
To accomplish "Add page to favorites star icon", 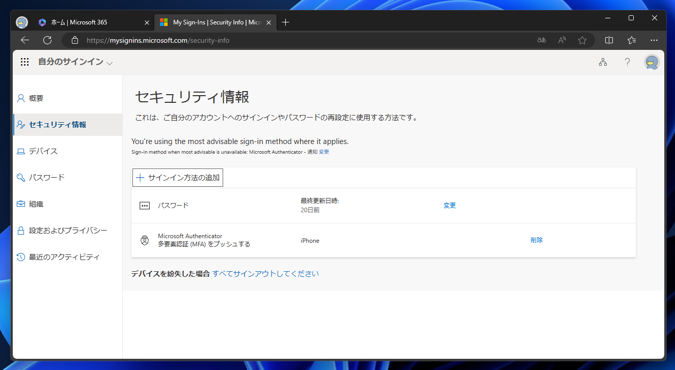I will [x=582, y=40].
